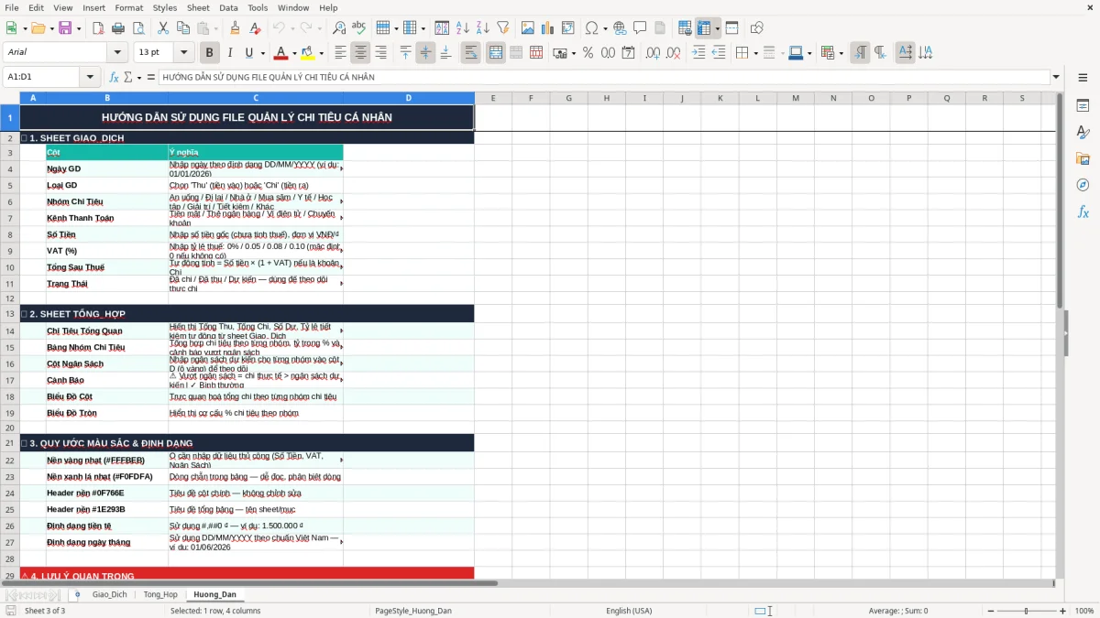Screen dimensions: 1100x618
Task: Expand the font name dropdown
Action: point(117,53)
